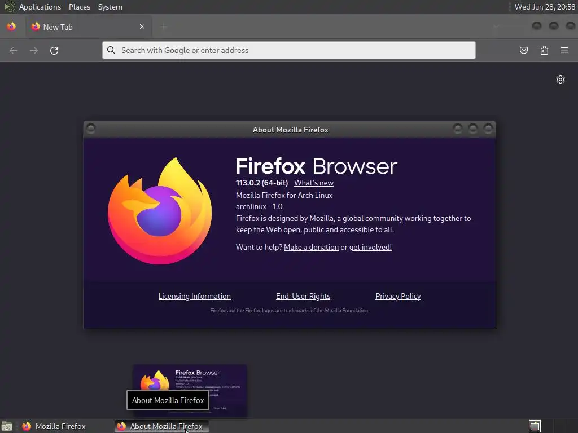Open the Applications menu
Viewport: 578px width, 433px height.
coord(40,7)
